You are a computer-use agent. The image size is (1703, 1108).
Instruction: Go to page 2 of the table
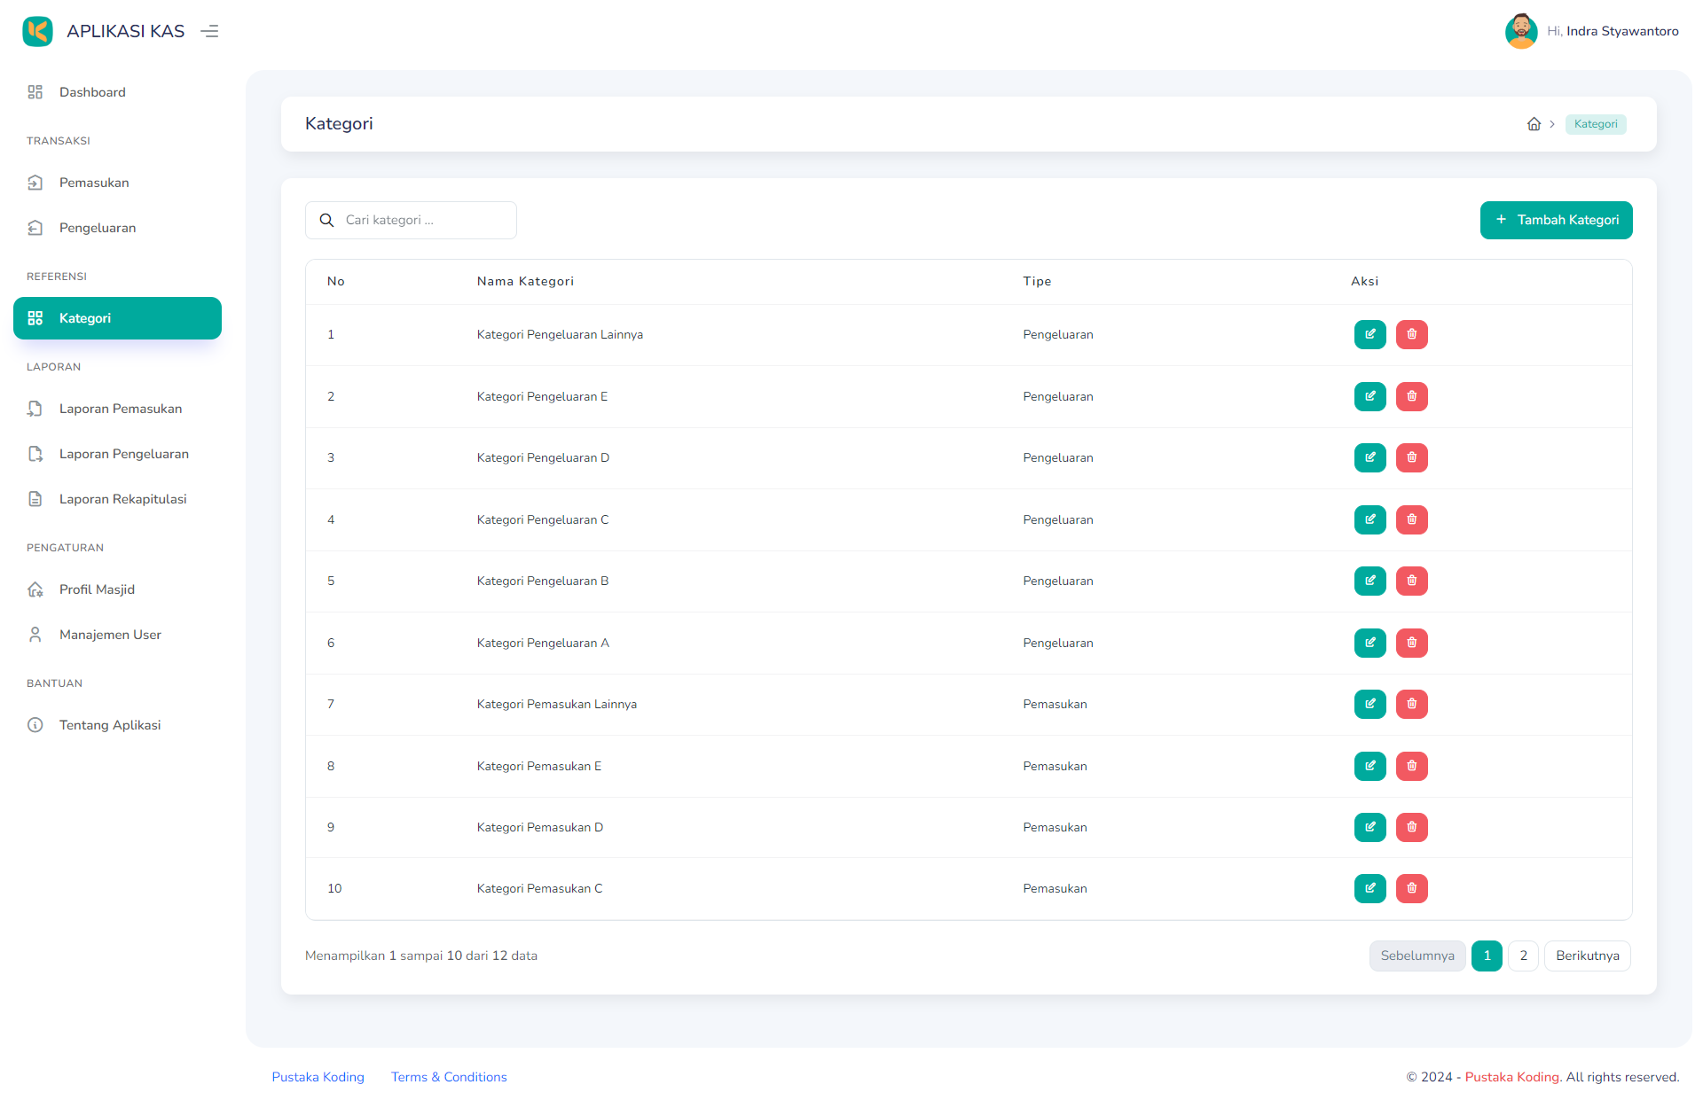click(1523, 956)
